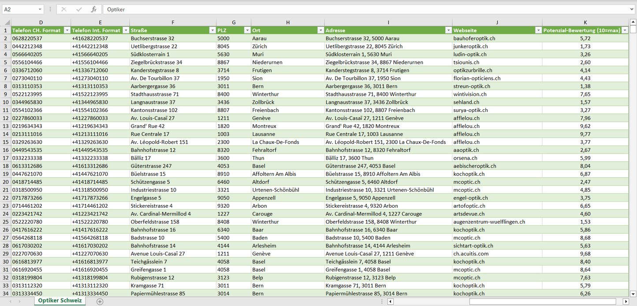637x306 pixels.
Task: Open the filter dropdown for Straße column
Action: pyautogui.click(x=212, y=30)
